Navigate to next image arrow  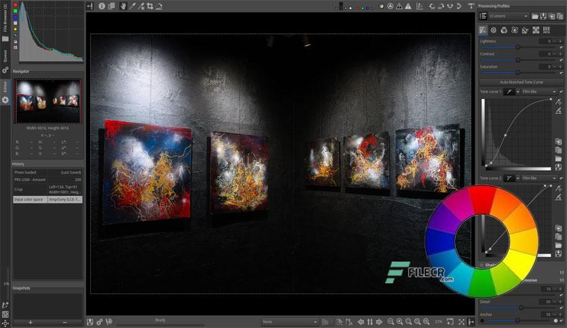[x=379, y=321]
